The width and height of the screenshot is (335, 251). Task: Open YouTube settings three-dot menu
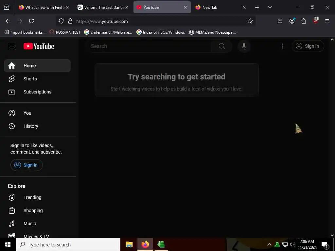click(x=282, y=46)
